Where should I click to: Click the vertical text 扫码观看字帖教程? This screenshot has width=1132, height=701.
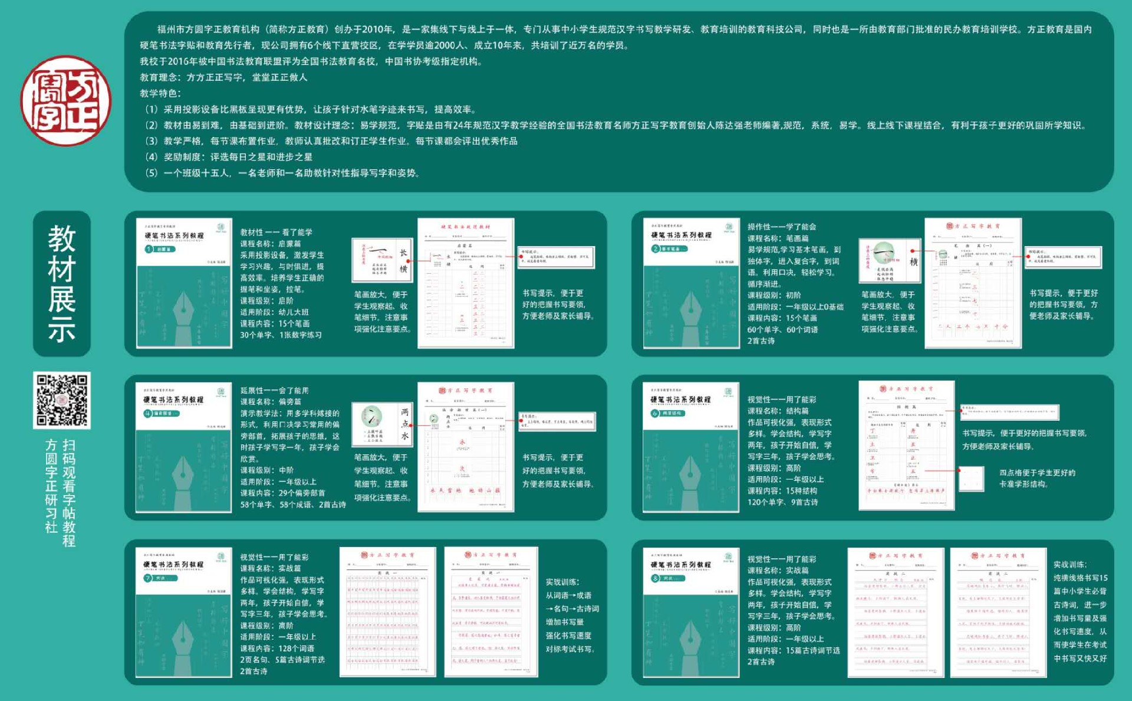70,493
